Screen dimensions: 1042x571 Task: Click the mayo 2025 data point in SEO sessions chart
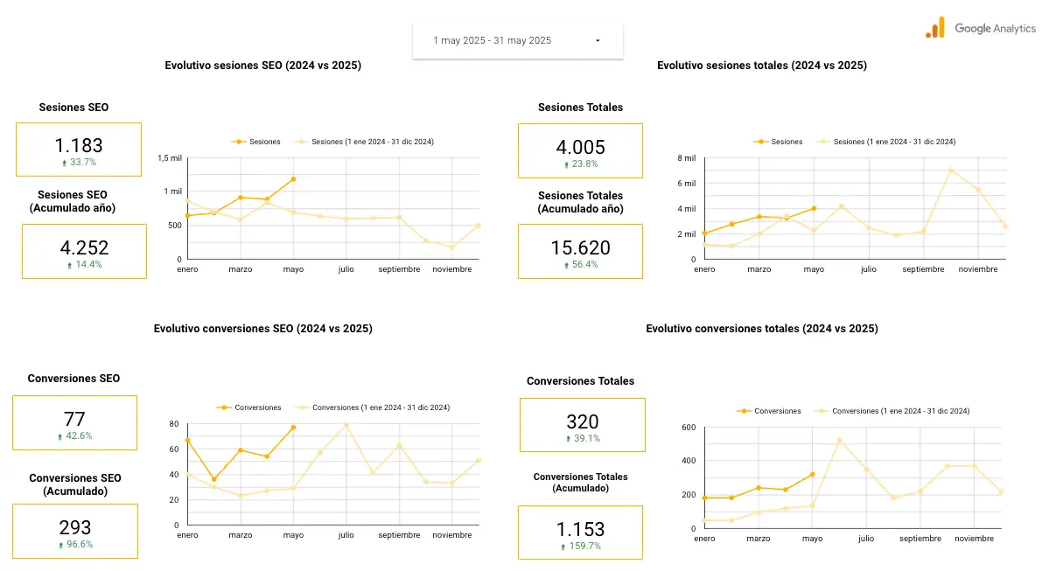[x=293, y=179]
